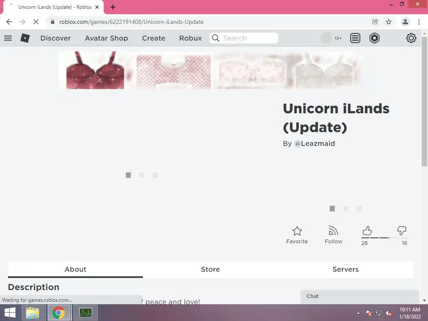
Task: Click the muted volume tray icon
Action: click(x=389, y=313)
